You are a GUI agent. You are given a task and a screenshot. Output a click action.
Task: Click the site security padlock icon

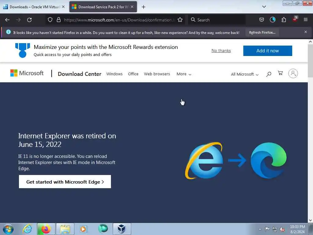click(58, 20)
